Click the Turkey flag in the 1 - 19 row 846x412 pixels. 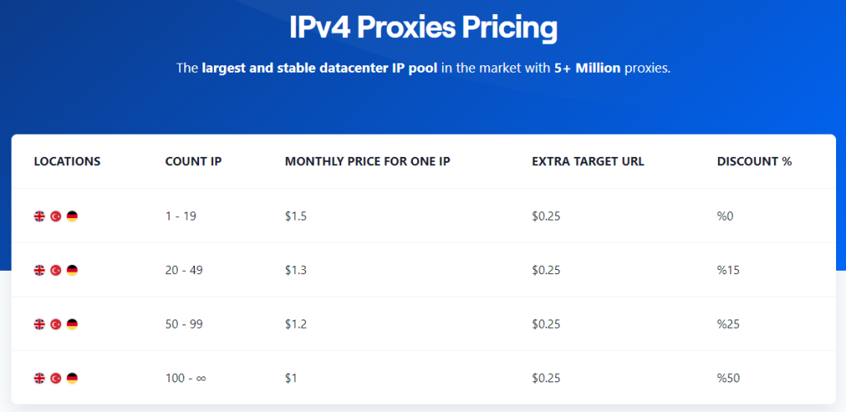click(x=55, y=216)
